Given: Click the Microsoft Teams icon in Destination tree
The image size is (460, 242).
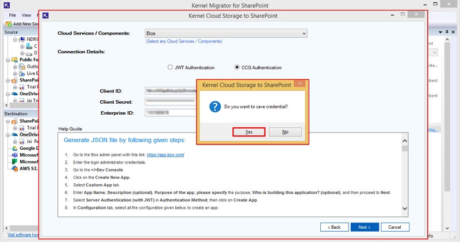Looking at the screenshot, I should tap(15, 155).
